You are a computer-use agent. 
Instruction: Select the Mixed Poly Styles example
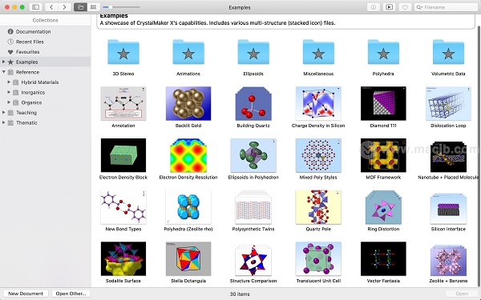(318, 155)
